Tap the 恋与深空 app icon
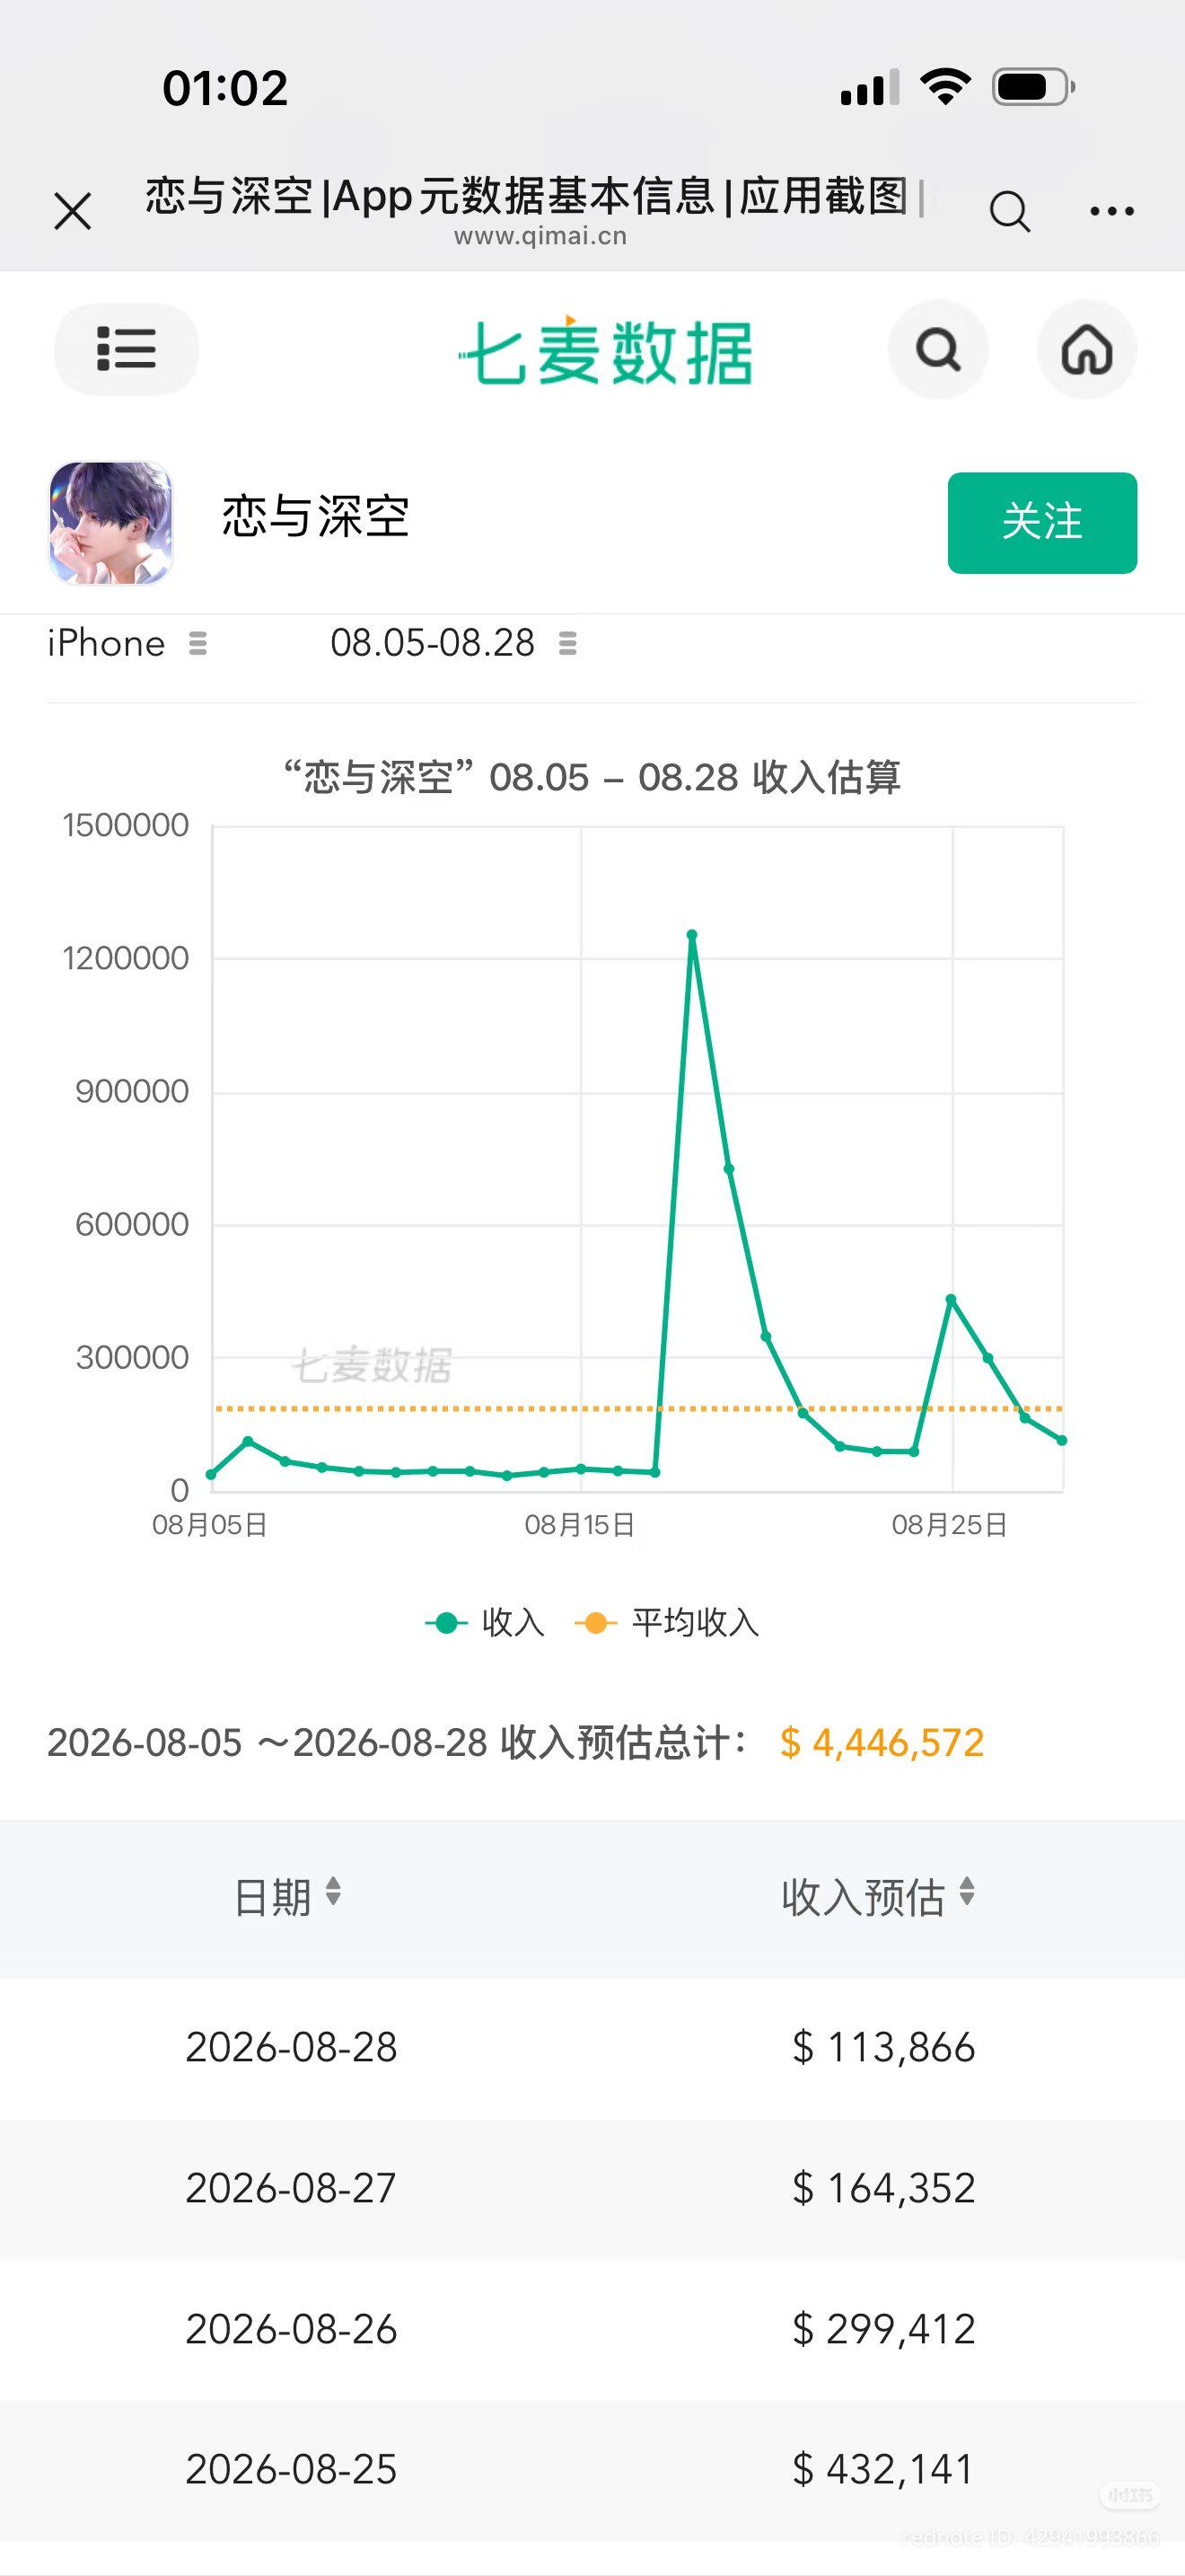Screen dimensions: 1185x2576 pyautogui.click(x=111, y=522)
